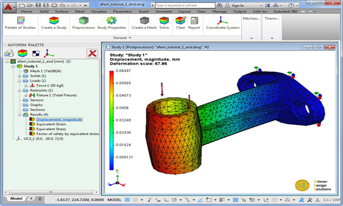Select Equivalent Strain result
Screen dimensions: 343x206
(x=51, y=124)
